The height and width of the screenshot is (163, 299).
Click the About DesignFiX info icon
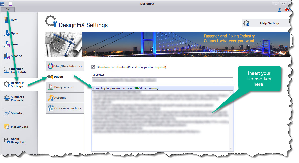tap(7, 140)
